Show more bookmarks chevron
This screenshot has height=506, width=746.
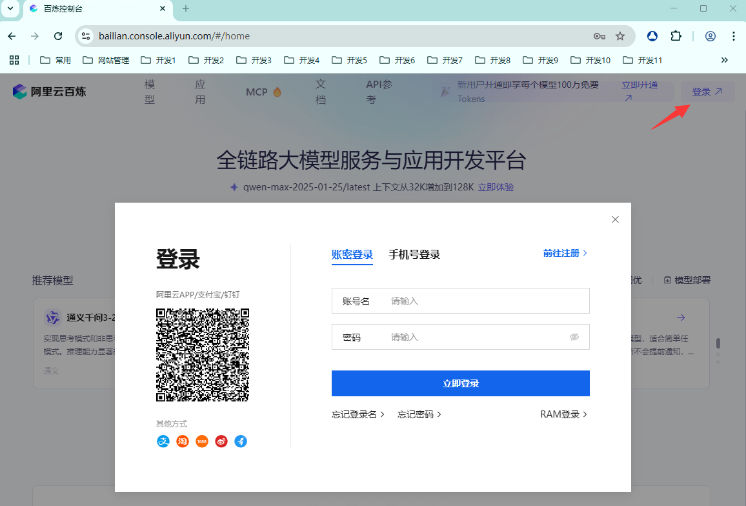(x=725, y=60)
